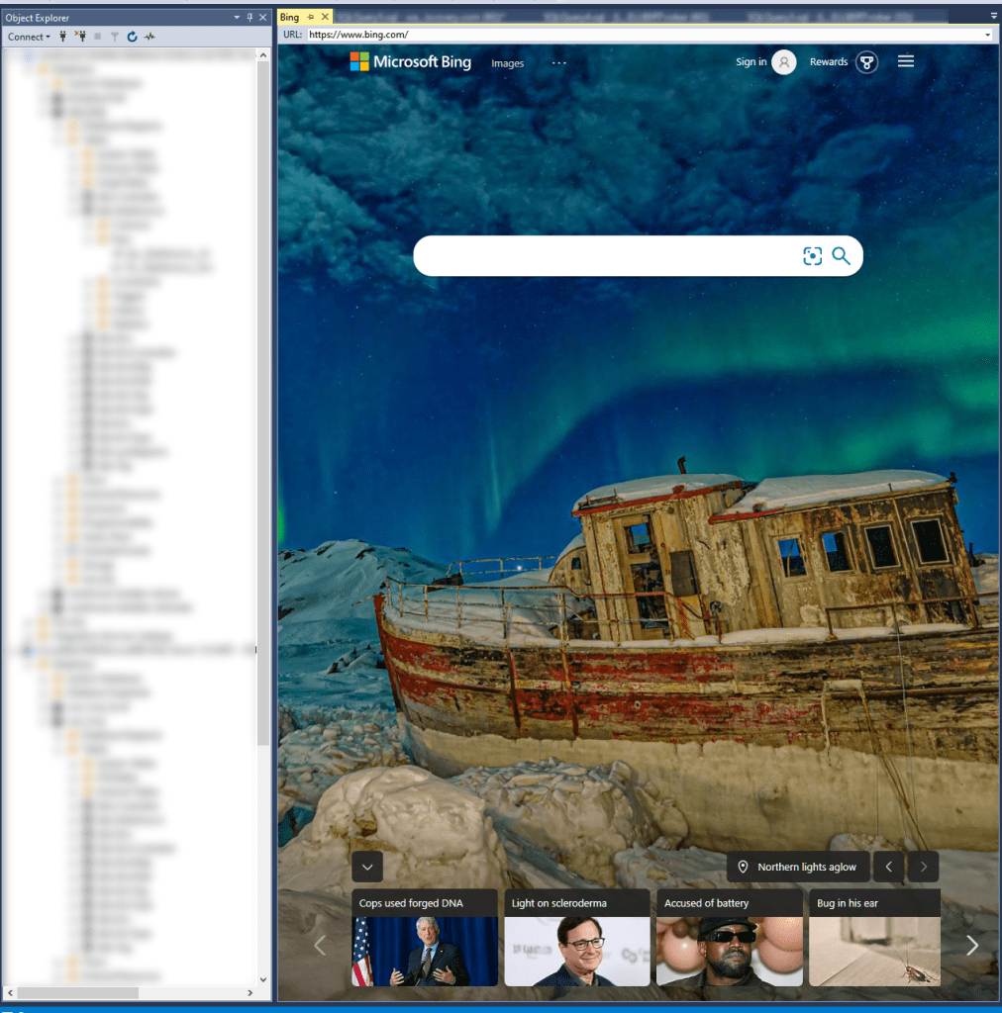Click the Disconnect icon in Object Explorer
1002x1013 pixels.
[80, 37]
